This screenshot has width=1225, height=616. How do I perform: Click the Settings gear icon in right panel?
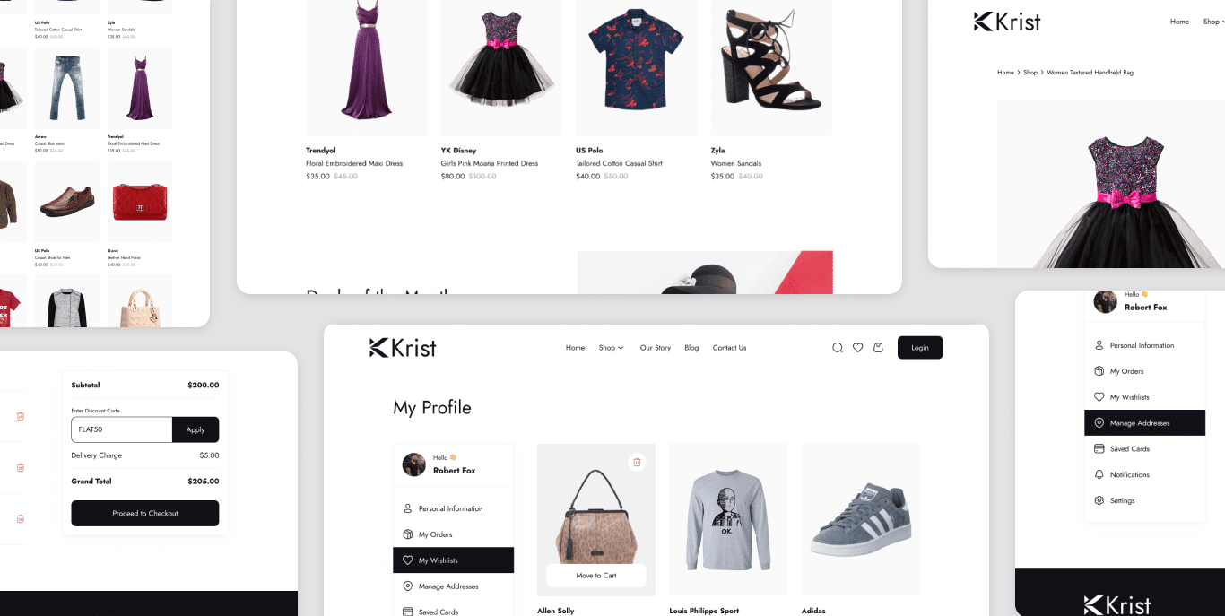[x=1099, y=500]
